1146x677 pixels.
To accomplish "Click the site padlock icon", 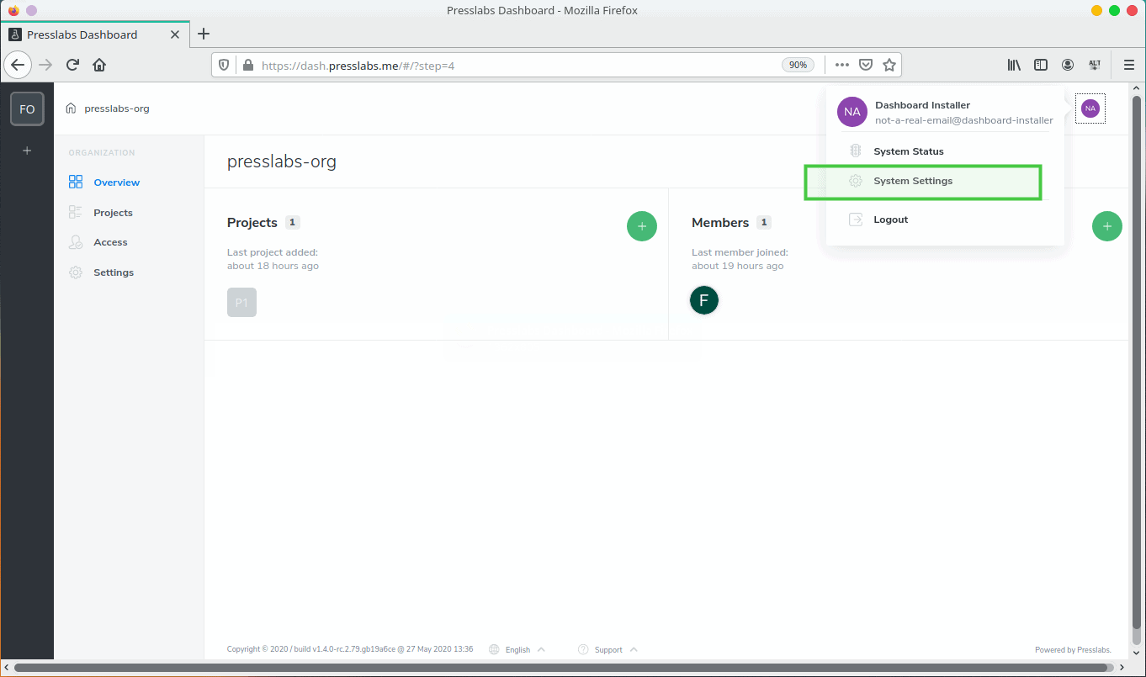I will [247, 65].
